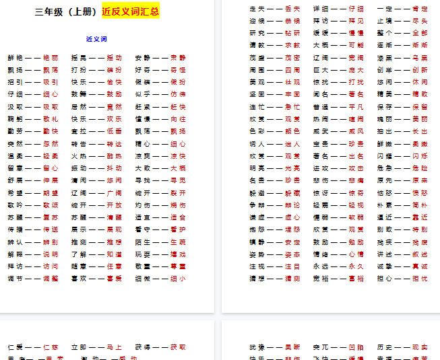Select the pair 立即——马上
The height and width of the screenshot is (360, 440).
[96, 348]
